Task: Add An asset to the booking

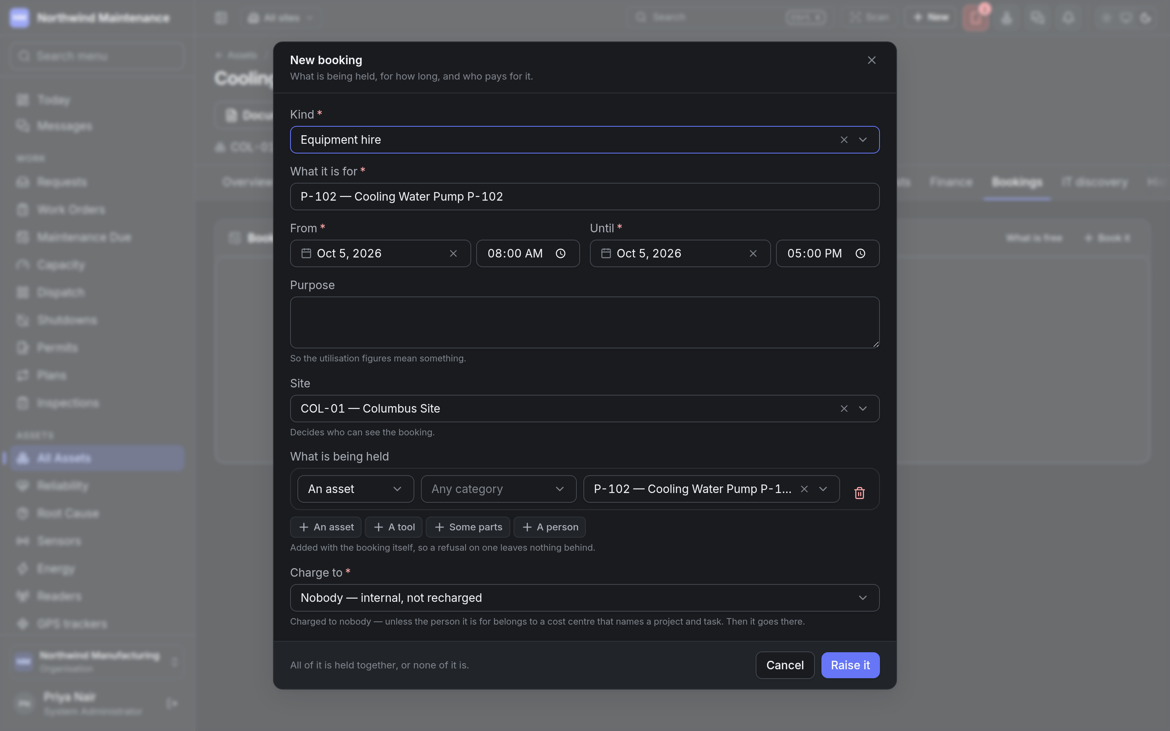Action: point(326,527)
